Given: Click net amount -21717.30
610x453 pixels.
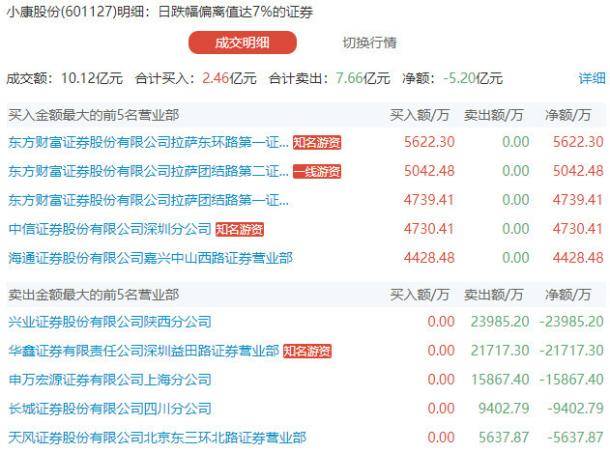Looking at the screenshot, I should [571, 351].
